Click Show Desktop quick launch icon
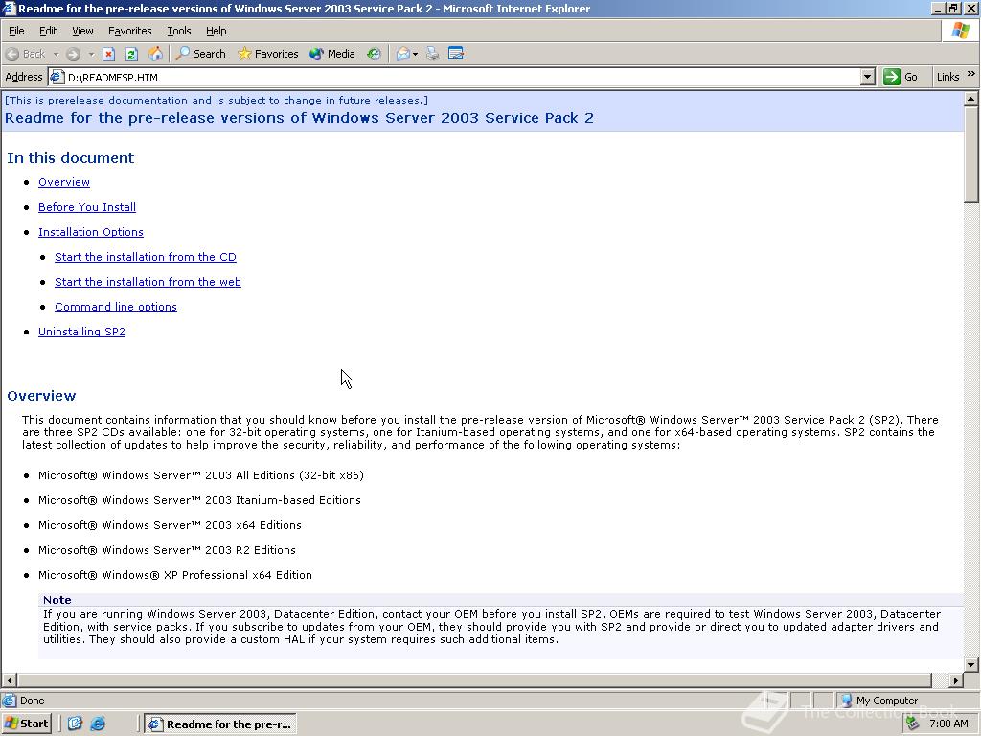The width and height of the screenshot is (981, 736). click(x=75, y=724)
